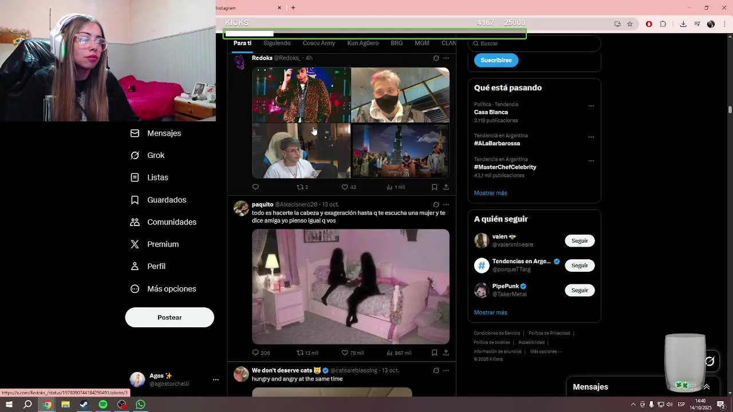The width and height of the screenshot is (733, 412).
Task: Switch to the Coscu Army tab
Action: 319,43
